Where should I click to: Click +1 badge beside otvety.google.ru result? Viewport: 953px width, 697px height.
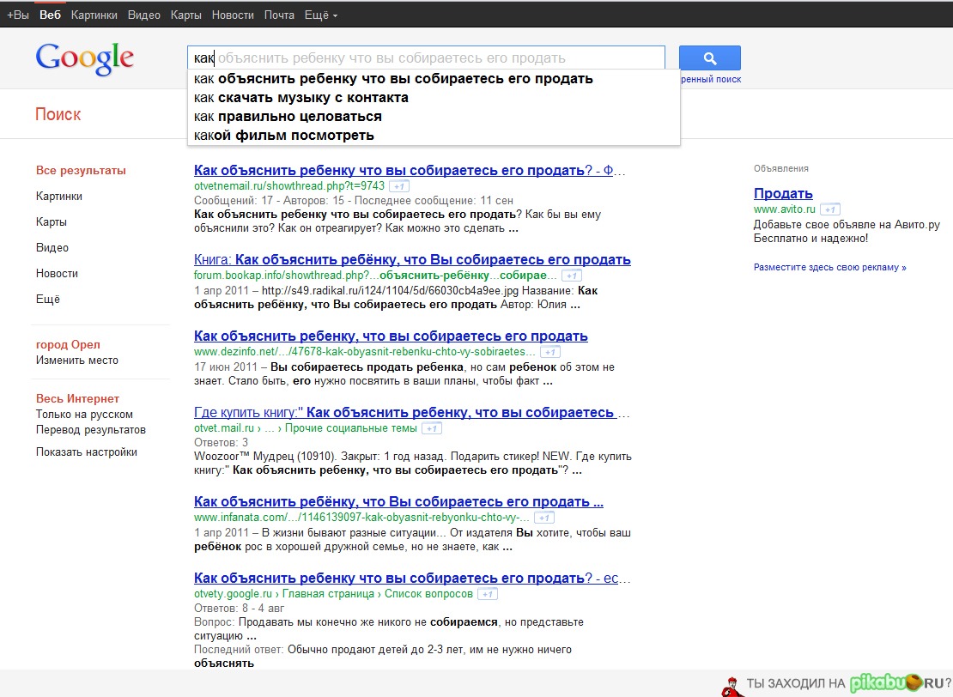tap(488, 594)
